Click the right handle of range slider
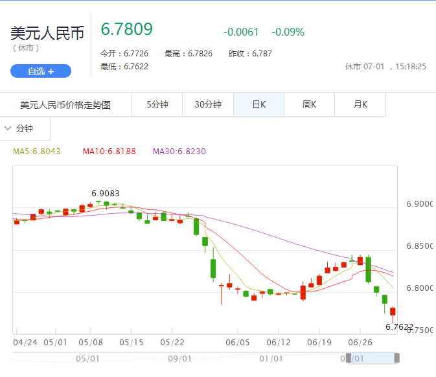The width and height of the screenshot is (436, 377). click(x=396, y=358)
